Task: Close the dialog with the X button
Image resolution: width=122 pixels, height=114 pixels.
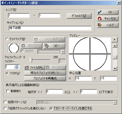Action: pyautogui.click(x=119, y=3)
